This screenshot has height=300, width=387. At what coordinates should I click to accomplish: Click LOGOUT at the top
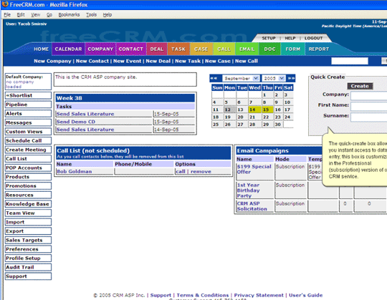point(313,38)
